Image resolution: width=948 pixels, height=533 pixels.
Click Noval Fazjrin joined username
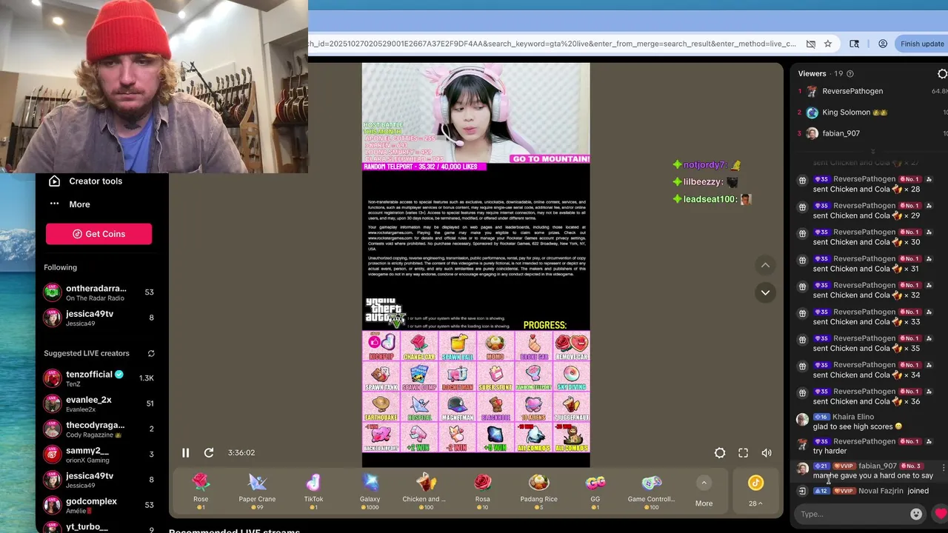[x=881, y=491]
